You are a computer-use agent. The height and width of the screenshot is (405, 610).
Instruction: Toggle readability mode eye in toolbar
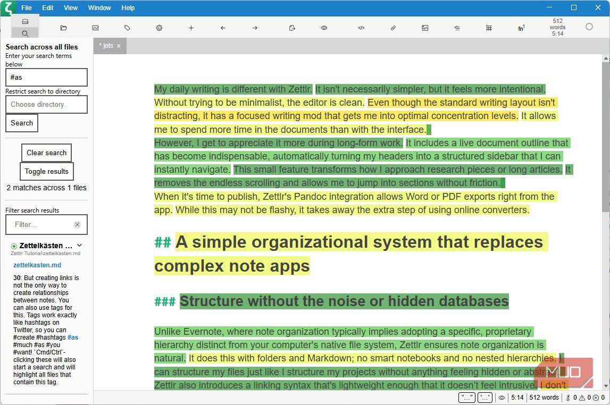point(324,28)
